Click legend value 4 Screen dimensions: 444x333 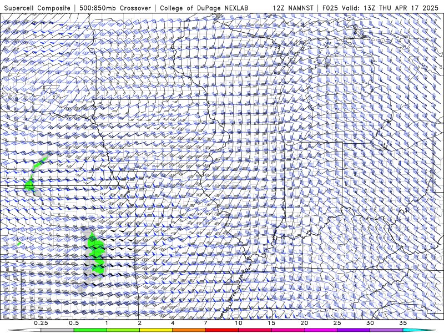tap(173, 323)
